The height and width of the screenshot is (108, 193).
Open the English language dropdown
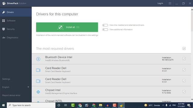(16, 87)
